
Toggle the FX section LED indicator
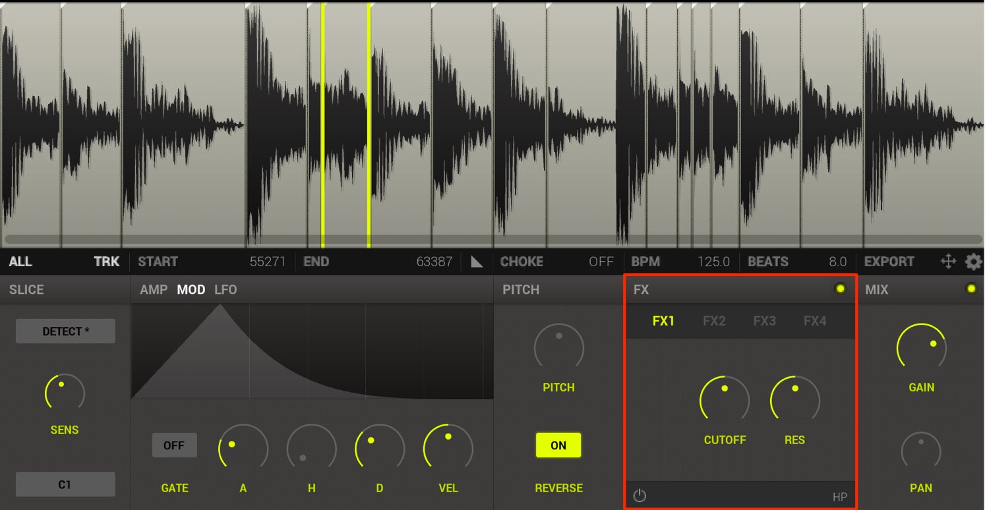click(x=840, y=289)
